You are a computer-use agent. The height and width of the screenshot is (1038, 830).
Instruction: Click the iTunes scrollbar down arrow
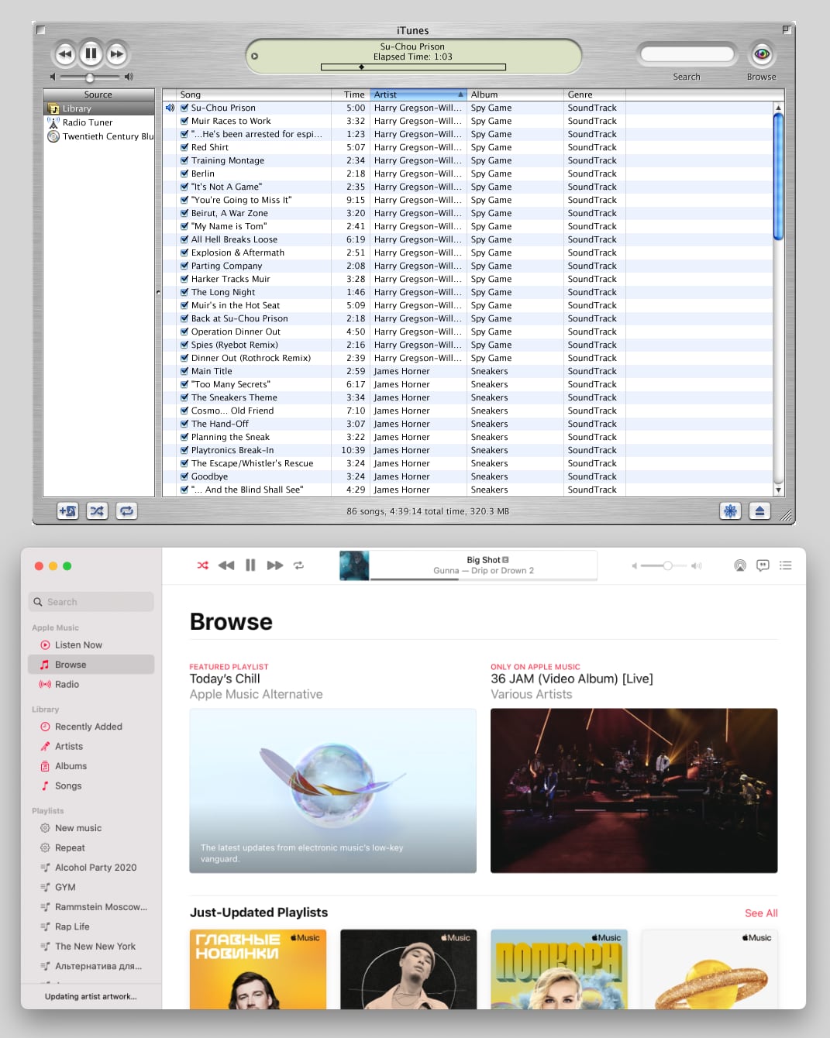[x=778, y=490]
